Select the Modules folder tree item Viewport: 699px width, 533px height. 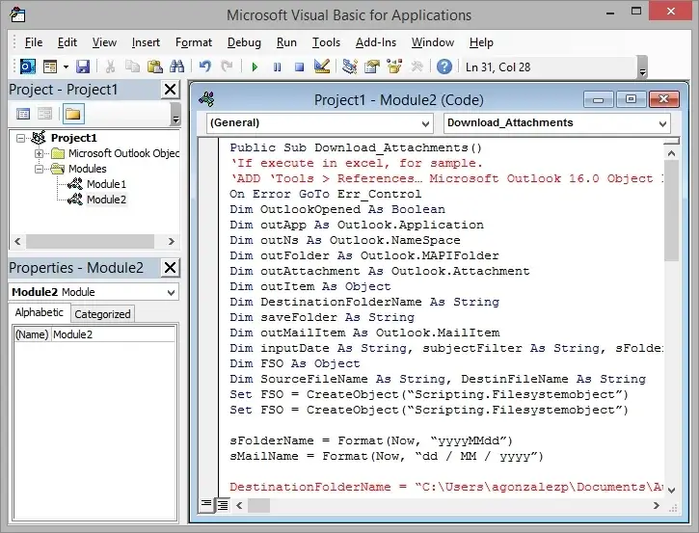[88, 169]
